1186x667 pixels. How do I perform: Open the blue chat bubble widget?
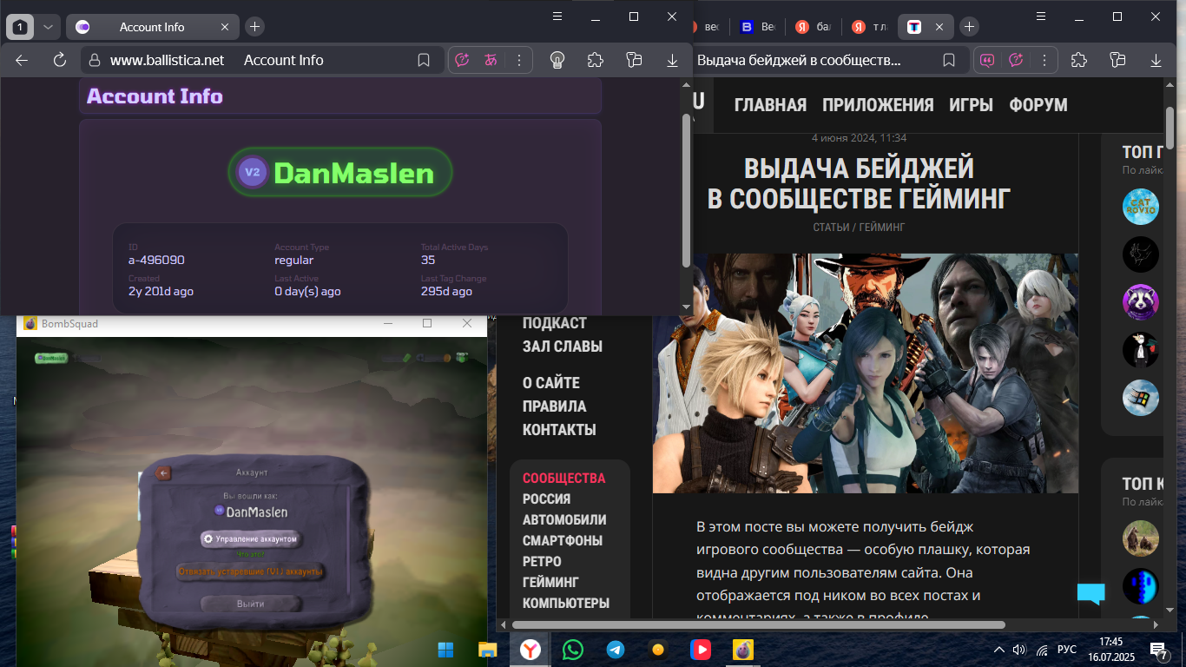coord(1091,594)
